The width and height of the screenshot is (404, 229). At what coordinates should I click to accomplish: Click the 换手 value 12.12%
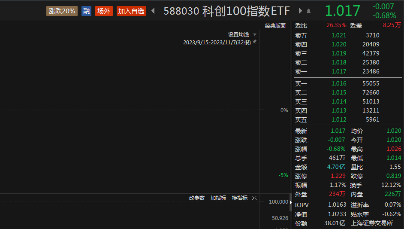pyautogui.click(x=391, y=185)
